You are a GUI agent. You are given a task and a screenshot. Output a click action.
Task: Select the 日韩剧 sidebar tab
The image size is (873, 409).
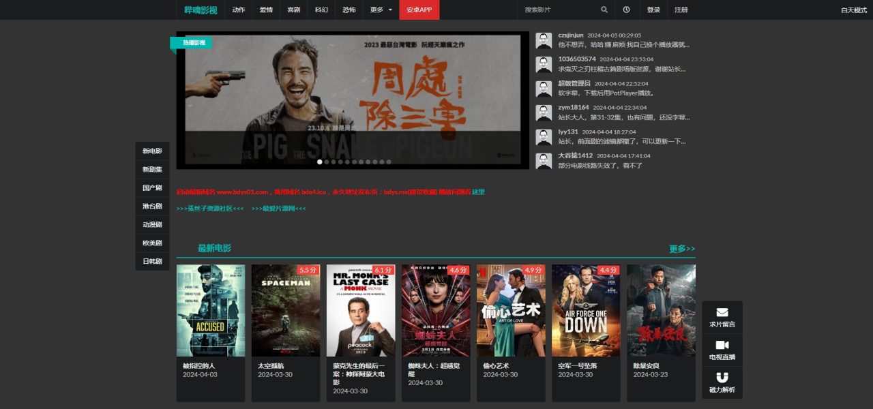click(x=152, y=261)
